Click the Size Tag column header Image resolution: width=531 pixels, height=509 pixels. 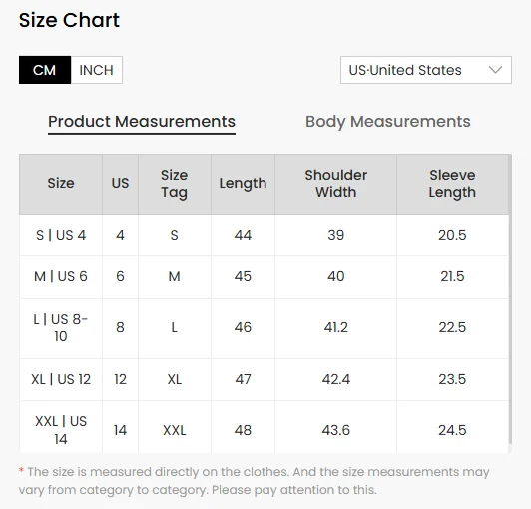click(x=174, y=184)
